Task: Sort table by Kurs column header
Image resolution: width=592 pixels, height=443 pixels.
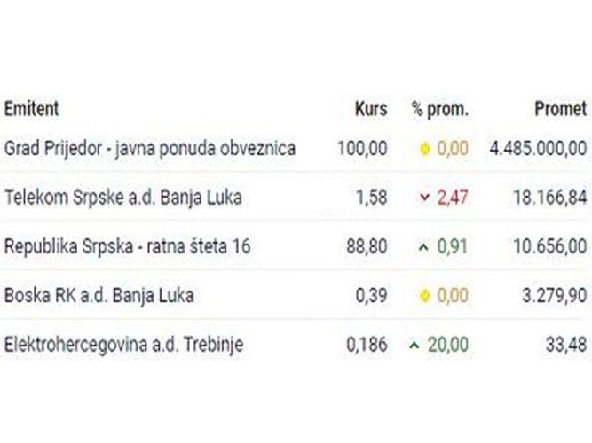Action: click(370, 109)
